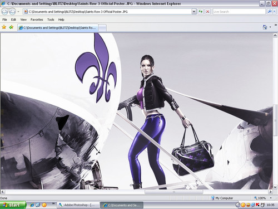Click the Search magnifier icon
Viewport: 278px width, 209px height.
click(x=270, y=12)
